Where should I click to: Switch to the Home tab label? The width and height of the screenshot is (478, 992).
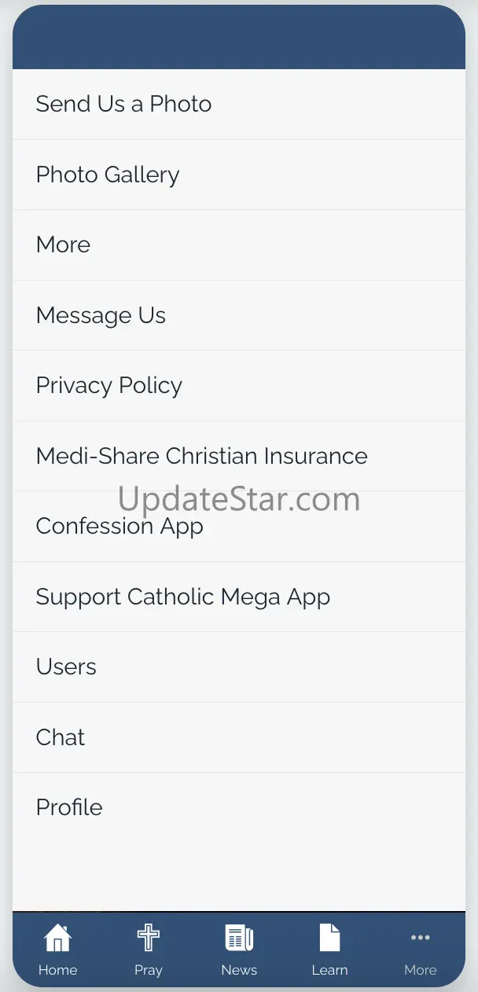point(57,970)
